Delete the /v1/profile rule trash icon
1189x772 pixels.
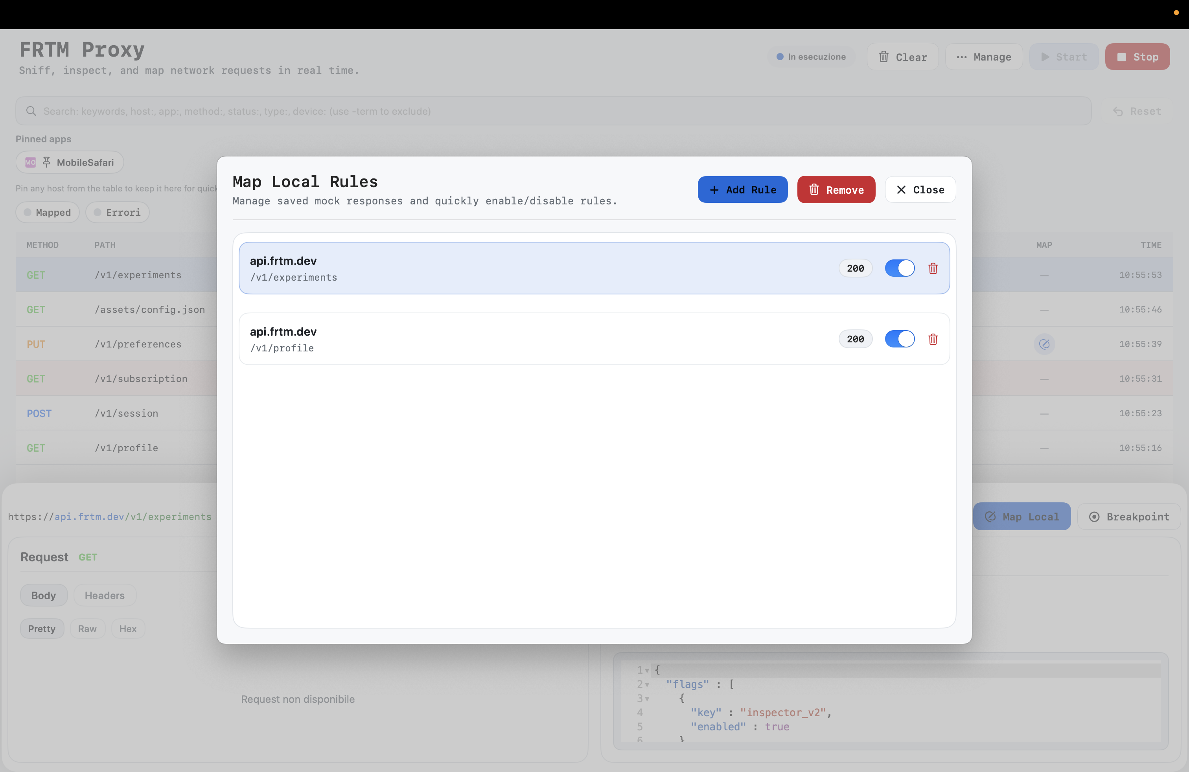933,340
